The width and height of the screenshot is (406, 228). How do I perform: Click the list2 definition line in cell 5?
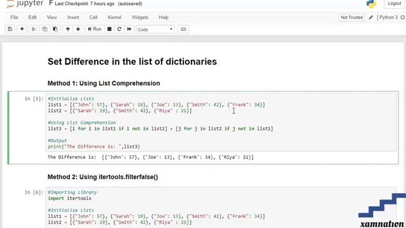[120, 111]
